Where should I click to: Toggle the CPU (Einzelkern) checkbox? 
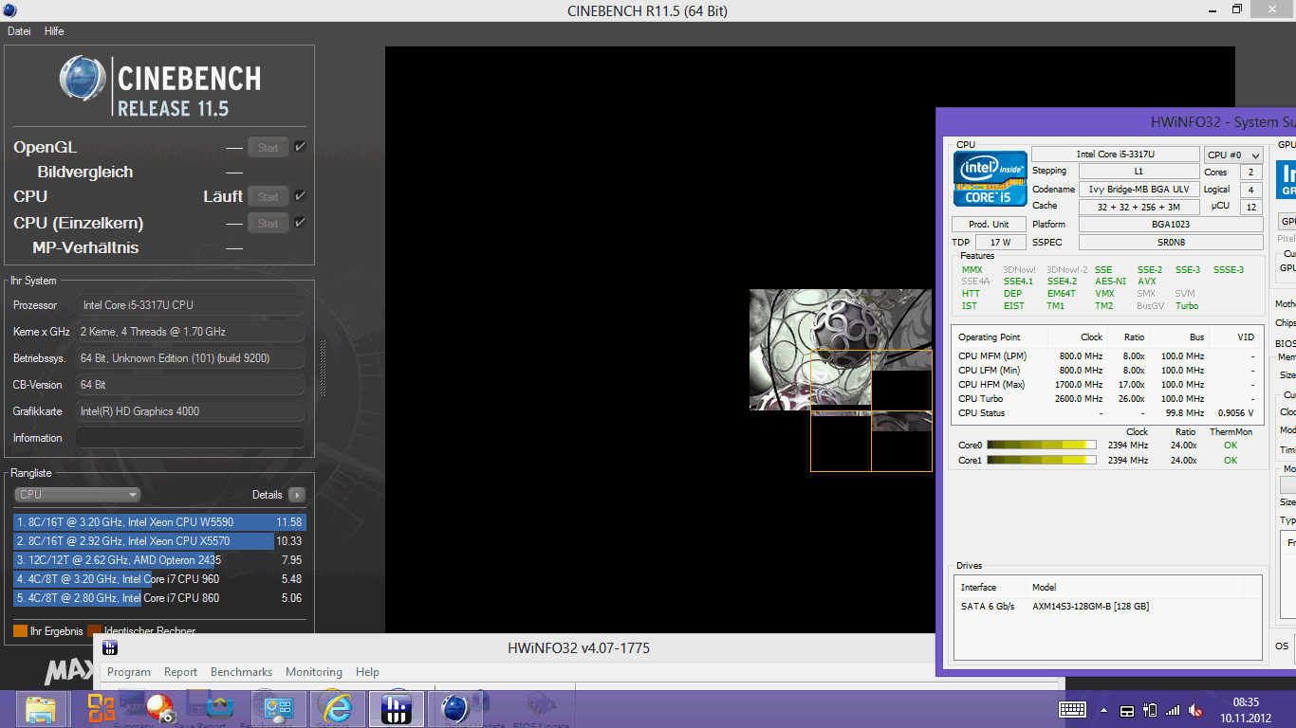click(x=300, y=223)
